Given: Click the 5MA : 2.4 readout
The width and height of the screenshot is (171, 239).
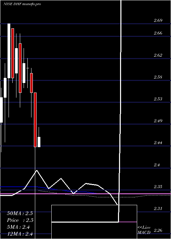Looking at the screenshot, I should click(18, 227).
